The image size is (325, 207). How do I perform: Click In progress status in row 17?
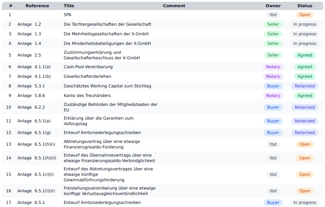coord(304,203)
